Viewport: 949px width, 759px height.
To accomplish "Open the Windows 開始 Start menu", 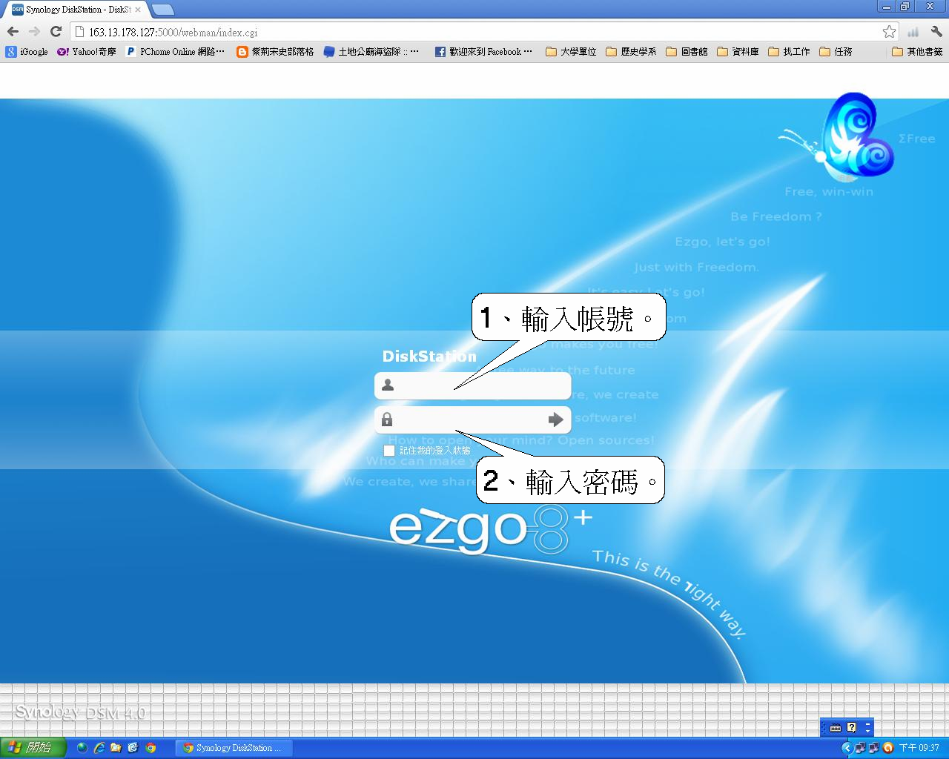I will 33,748.
